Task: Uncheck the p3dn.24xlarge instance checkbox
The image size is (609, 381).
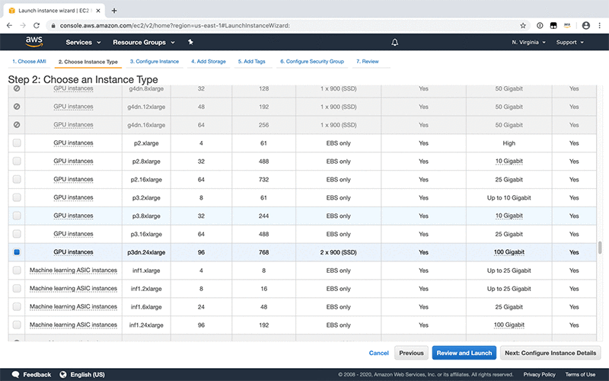Action: [x=17, y=252]
